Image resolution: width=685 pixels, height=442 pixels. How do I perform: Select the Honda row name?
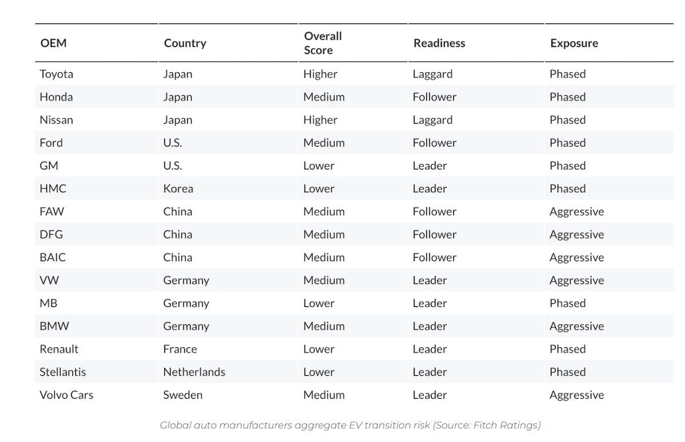pyautogui.click(x=56, y=97)
